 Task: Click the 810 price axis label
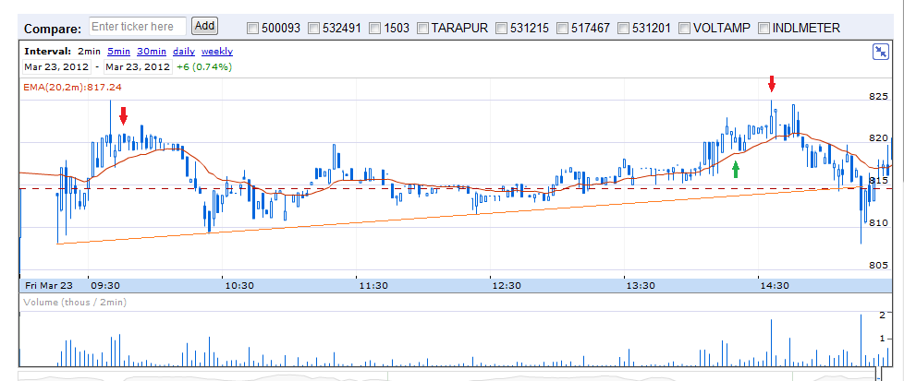point(877,222)
